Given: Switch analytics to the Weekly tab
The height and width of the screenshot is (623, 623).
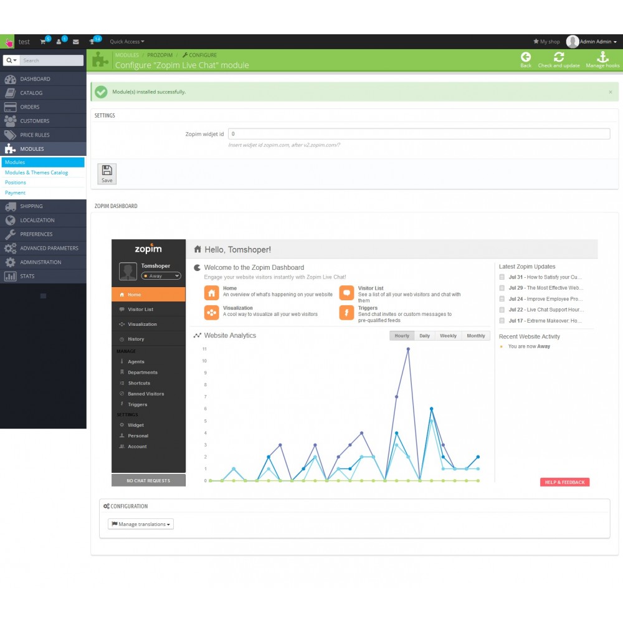Looking at the screenshot, I should [448, 336].
